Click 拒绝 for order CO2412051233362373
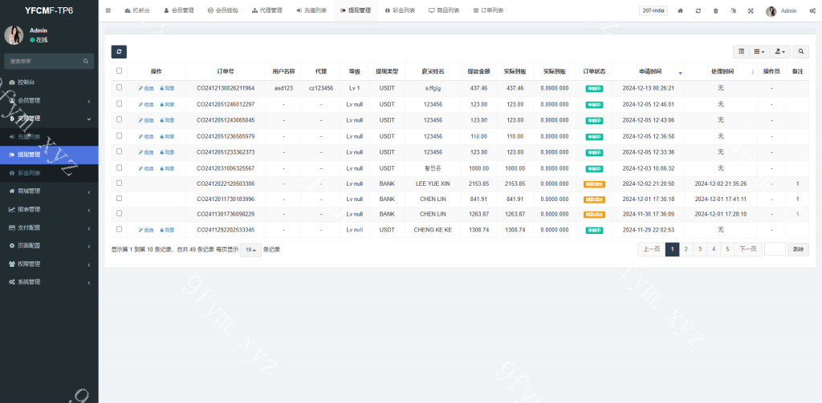Viewport: 822px width, 403px height. (146, 152)
